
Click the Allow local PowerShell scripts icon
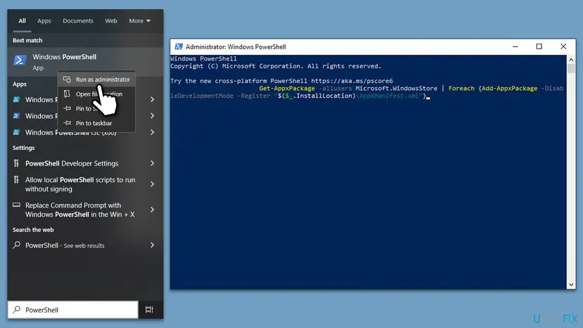point(16,179)
